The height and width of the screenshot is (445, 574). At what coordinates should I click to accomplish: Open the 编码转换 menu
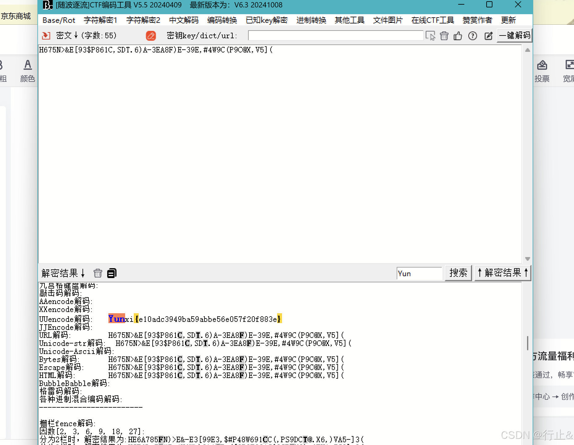coord(222,20)
